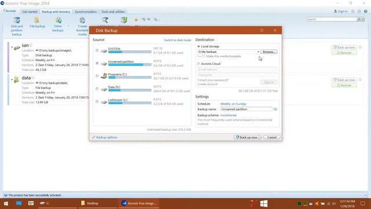
Task: Expand the Back up now dropdown arrow in dialog
Action: (260, 137)
